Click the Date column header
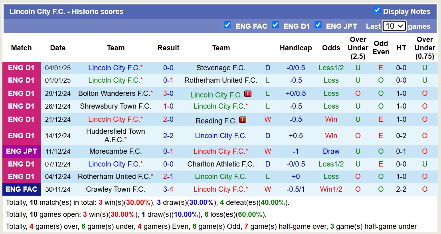Viewport: 441px width, 234px height. (x=57, y=48)
